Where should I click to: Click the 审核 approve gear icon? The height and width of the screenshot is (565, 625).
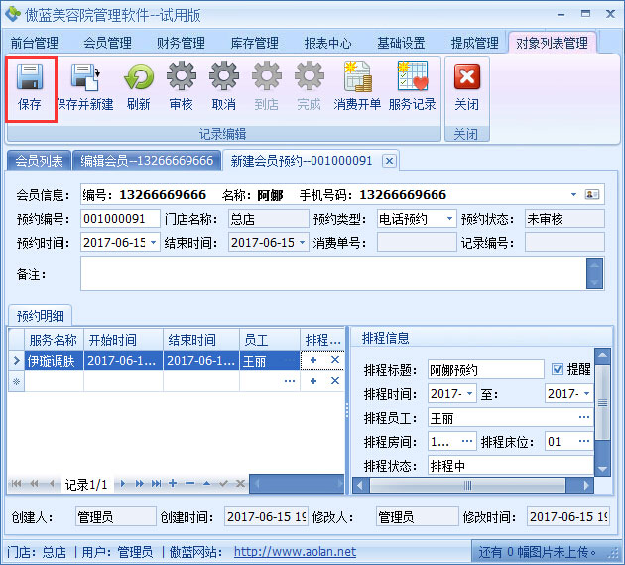click(182, 87)
